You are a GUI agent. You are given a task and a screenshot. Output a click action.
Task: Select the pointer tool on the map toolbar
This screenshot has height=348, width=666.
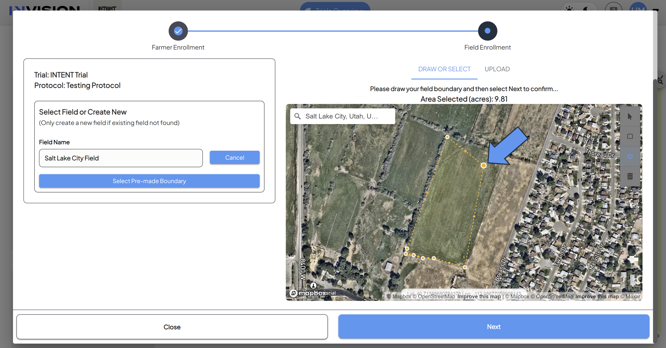point(630,116)
